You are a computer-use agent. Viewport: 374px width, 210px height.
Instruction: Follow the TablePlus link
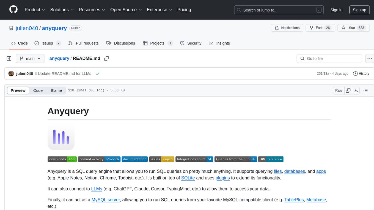pos(294,200)
